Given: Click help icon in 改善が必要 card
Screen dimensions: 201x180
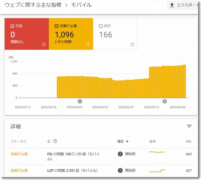Looking at the screenshot, I should [88, 45].
